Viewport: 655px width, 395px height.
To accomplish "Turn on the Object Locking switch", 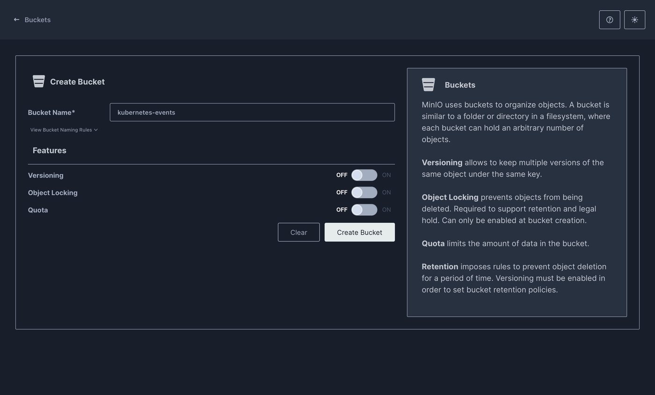I will pyautogui.click(x=364, y=192).
